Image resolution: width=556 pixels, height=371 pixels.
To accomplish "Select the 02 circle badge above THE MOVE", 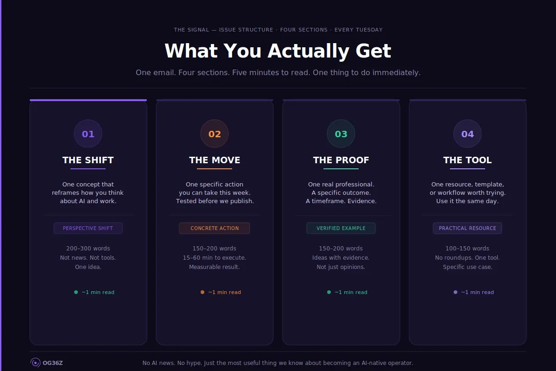I will 215,134.
